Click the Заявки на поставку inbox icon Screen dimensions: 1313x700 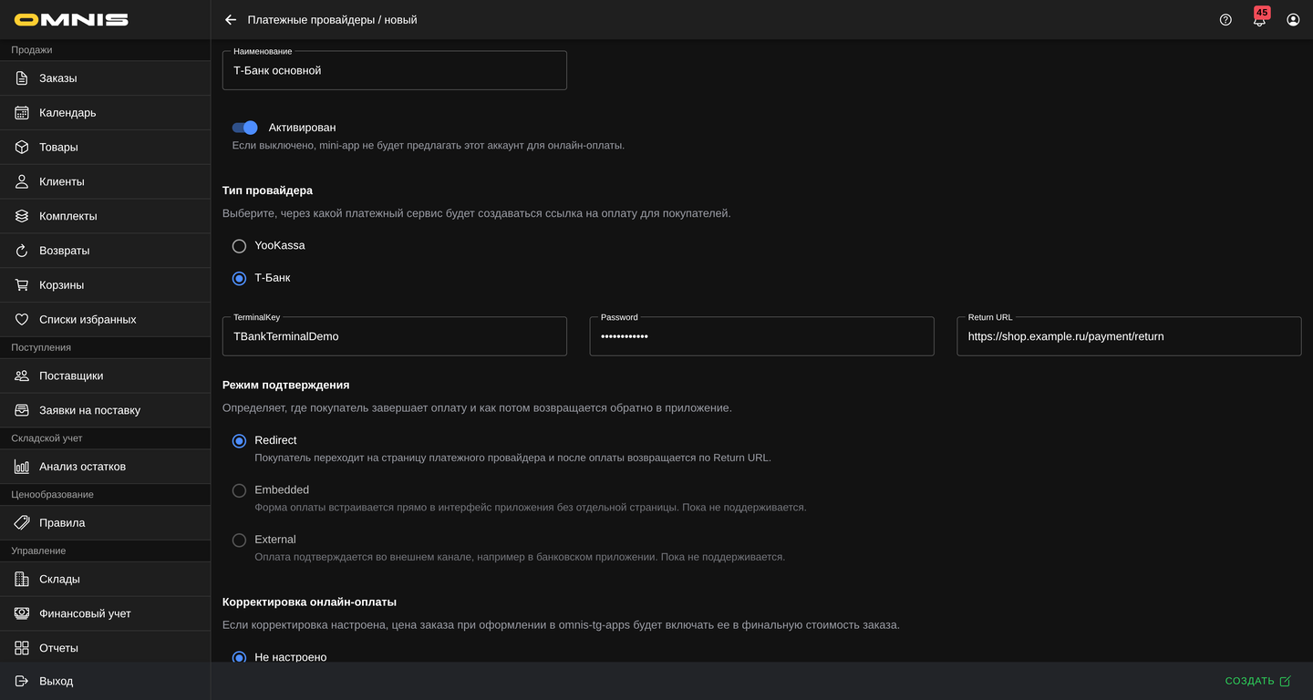[x=22, y=410]
